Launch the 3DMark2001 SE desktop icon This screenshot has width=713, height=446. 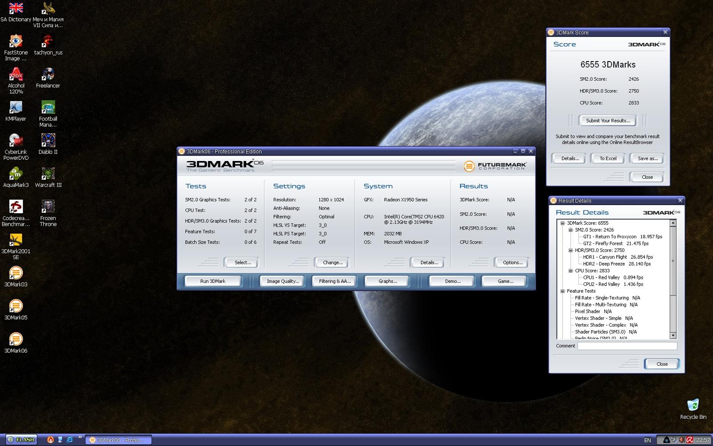point(16,246)
